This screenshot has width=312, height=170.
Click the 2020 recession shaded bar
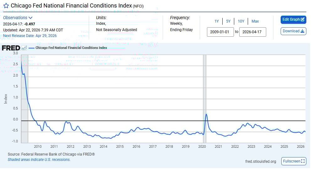(x=205, y=94)
